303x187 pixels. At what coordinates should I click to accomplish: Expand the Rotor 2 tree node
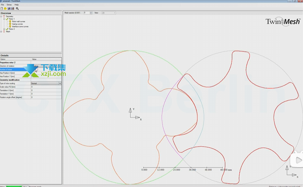point(4,29)
